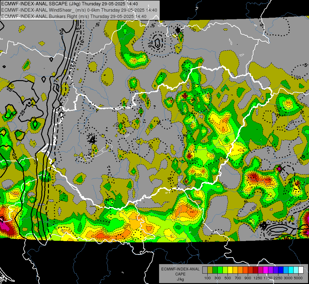Click the SBCAPE title line in header
This screenshot has width=309, height=284.
click(69, 4)
